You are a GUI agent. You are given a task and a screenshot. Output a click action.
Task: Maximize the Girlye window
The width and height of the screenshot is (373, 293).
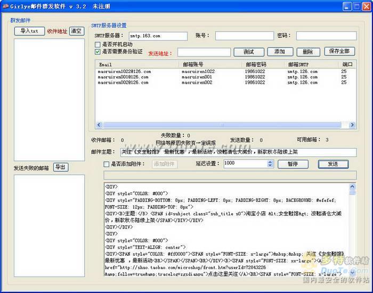coord(356,6)
